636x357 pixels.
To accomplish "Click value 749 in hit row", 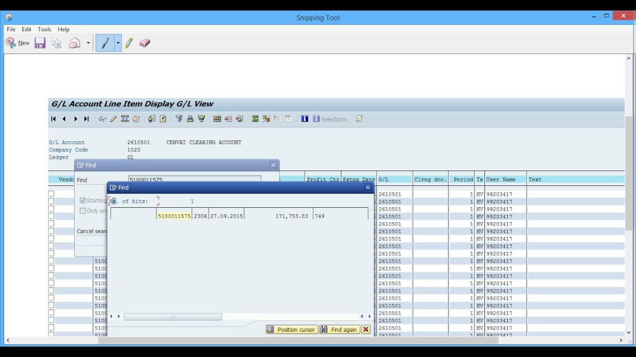I will pos(319,216).
